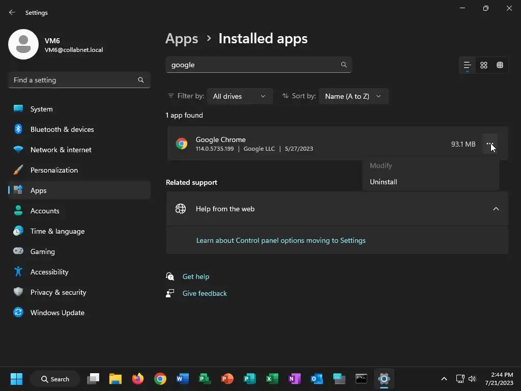Click the VM6 user avatar picture

point(23,44)
